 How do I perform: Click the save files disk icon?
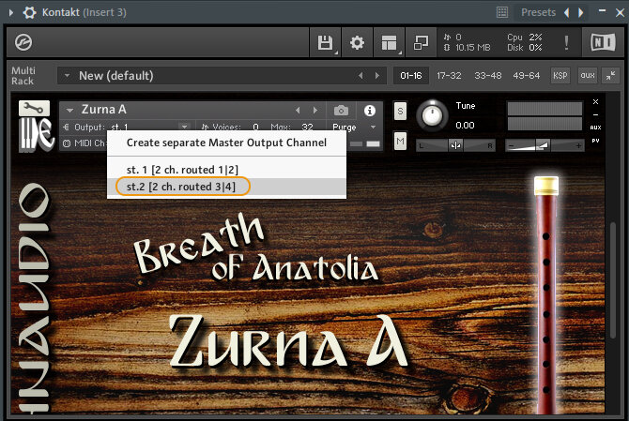point(325,42)
